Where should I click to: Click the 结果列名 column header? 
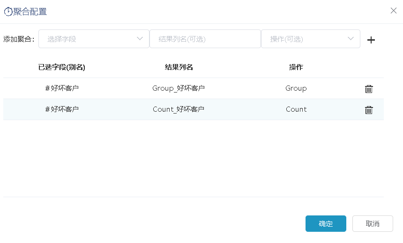pos(179,67)
